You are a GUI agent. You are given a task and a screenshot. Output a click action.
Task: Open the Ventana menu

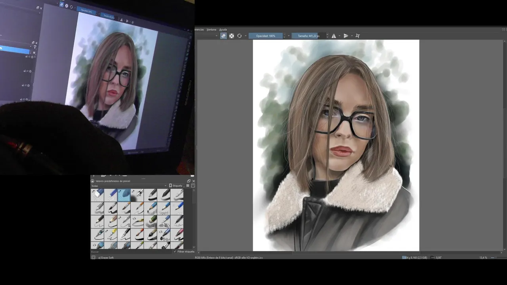click(211, 29)
